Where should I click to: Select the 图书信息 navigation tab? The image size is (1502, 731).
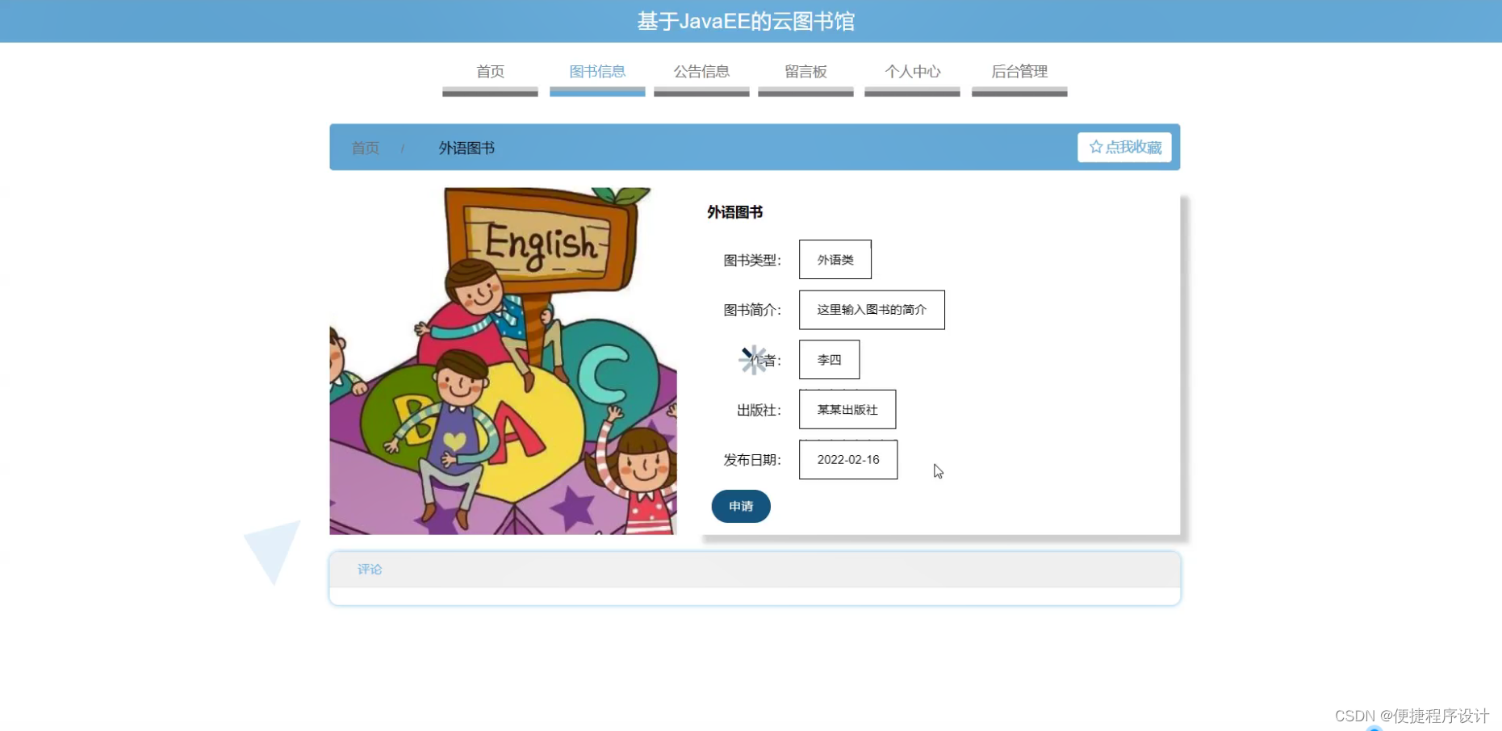(x=596, y=72)
